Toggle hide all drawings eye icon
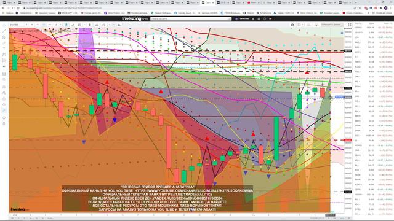Image resolution: width=394 pixels, height=221 pixels. point(4,104)
